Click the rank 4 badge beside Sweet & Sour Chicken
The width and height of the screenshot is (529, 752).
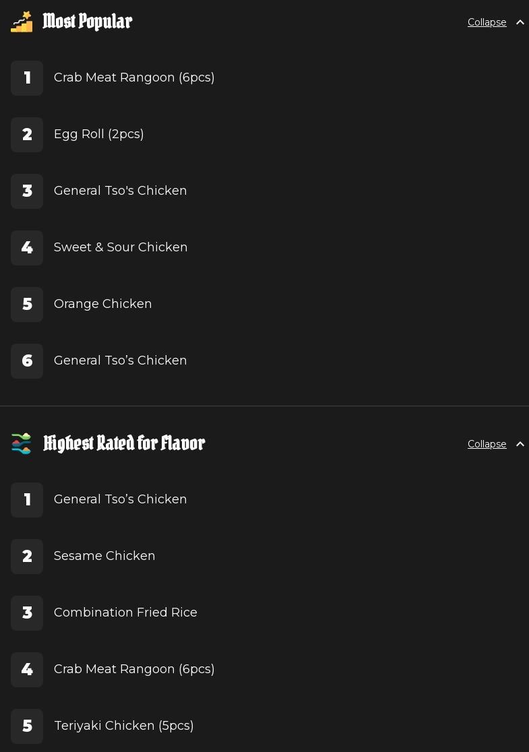[27, 248]
